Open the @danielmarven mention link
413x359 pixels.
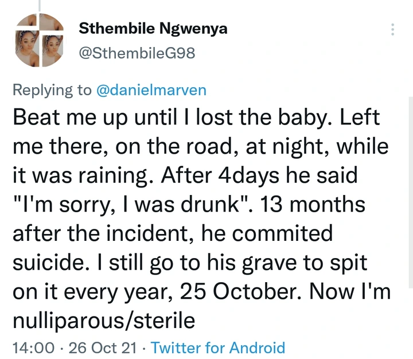click(x=151, y=90)
